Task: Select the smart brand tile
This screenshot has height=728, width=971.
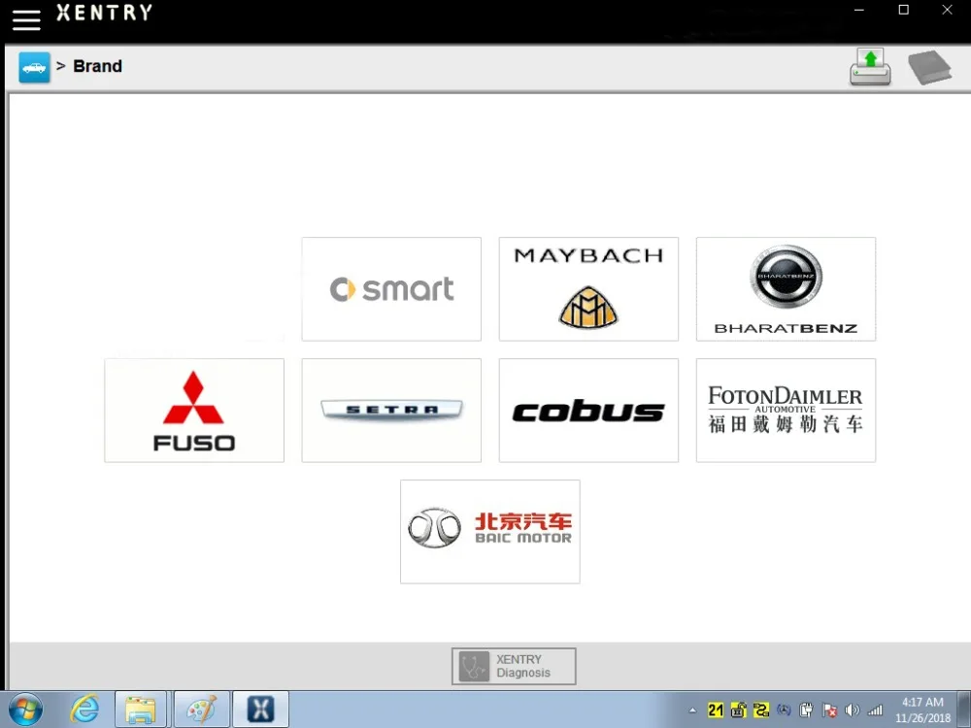Action: 391,289
